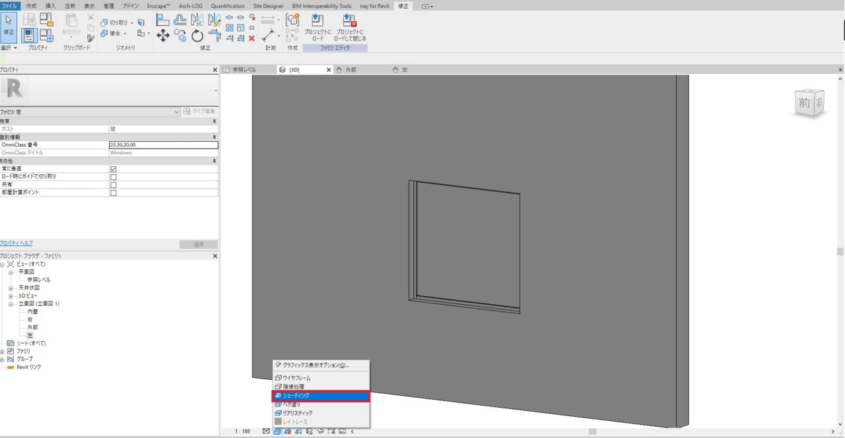Open the family type selector dropdown (ファミリ: 窓)
Screen dimensions: 845x438
[x=90, y=112]
